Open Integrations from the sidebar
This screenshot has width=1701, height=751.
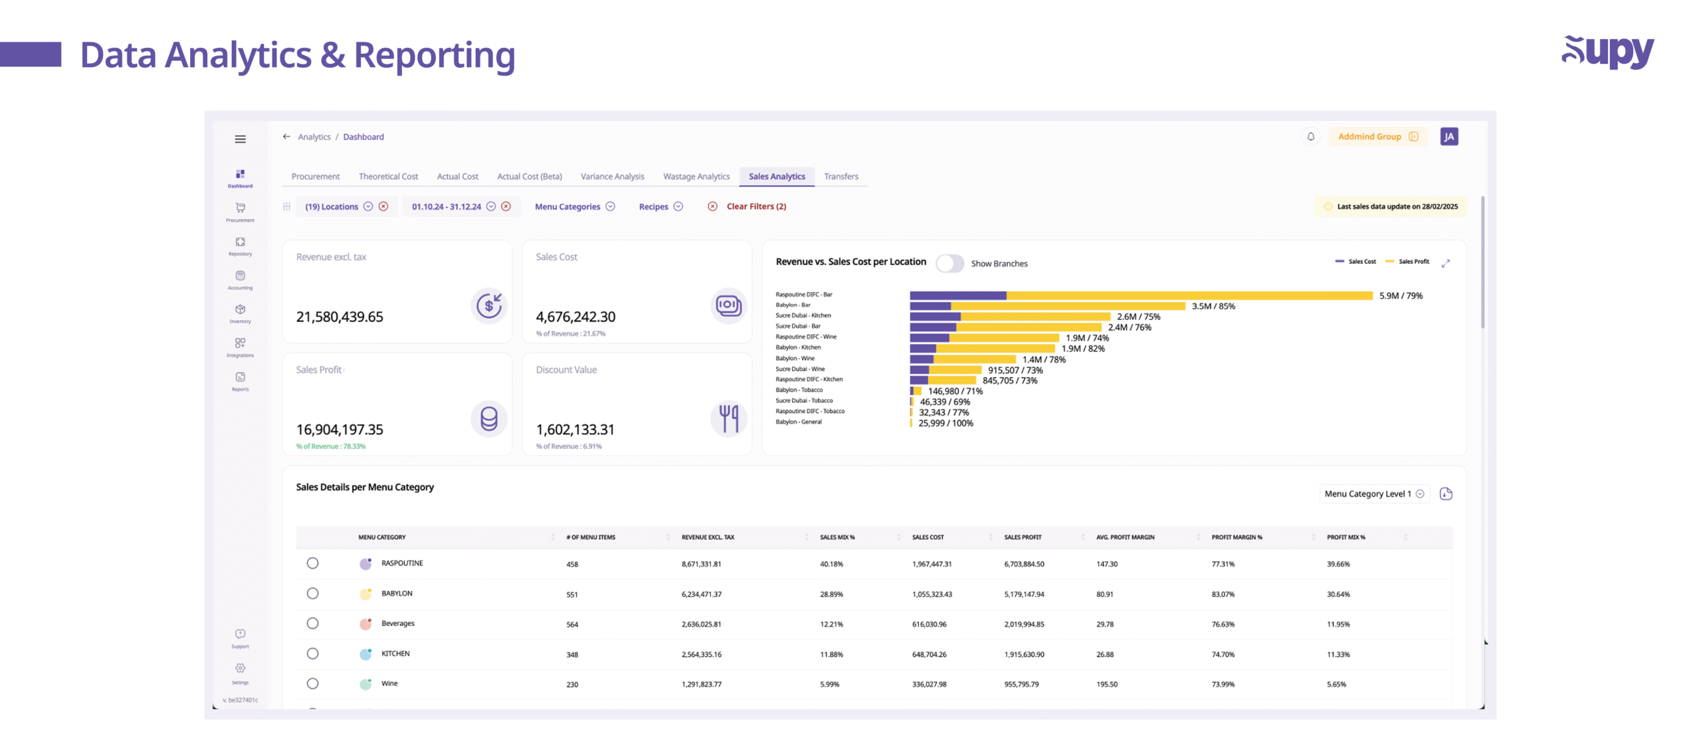coord(239,347)
